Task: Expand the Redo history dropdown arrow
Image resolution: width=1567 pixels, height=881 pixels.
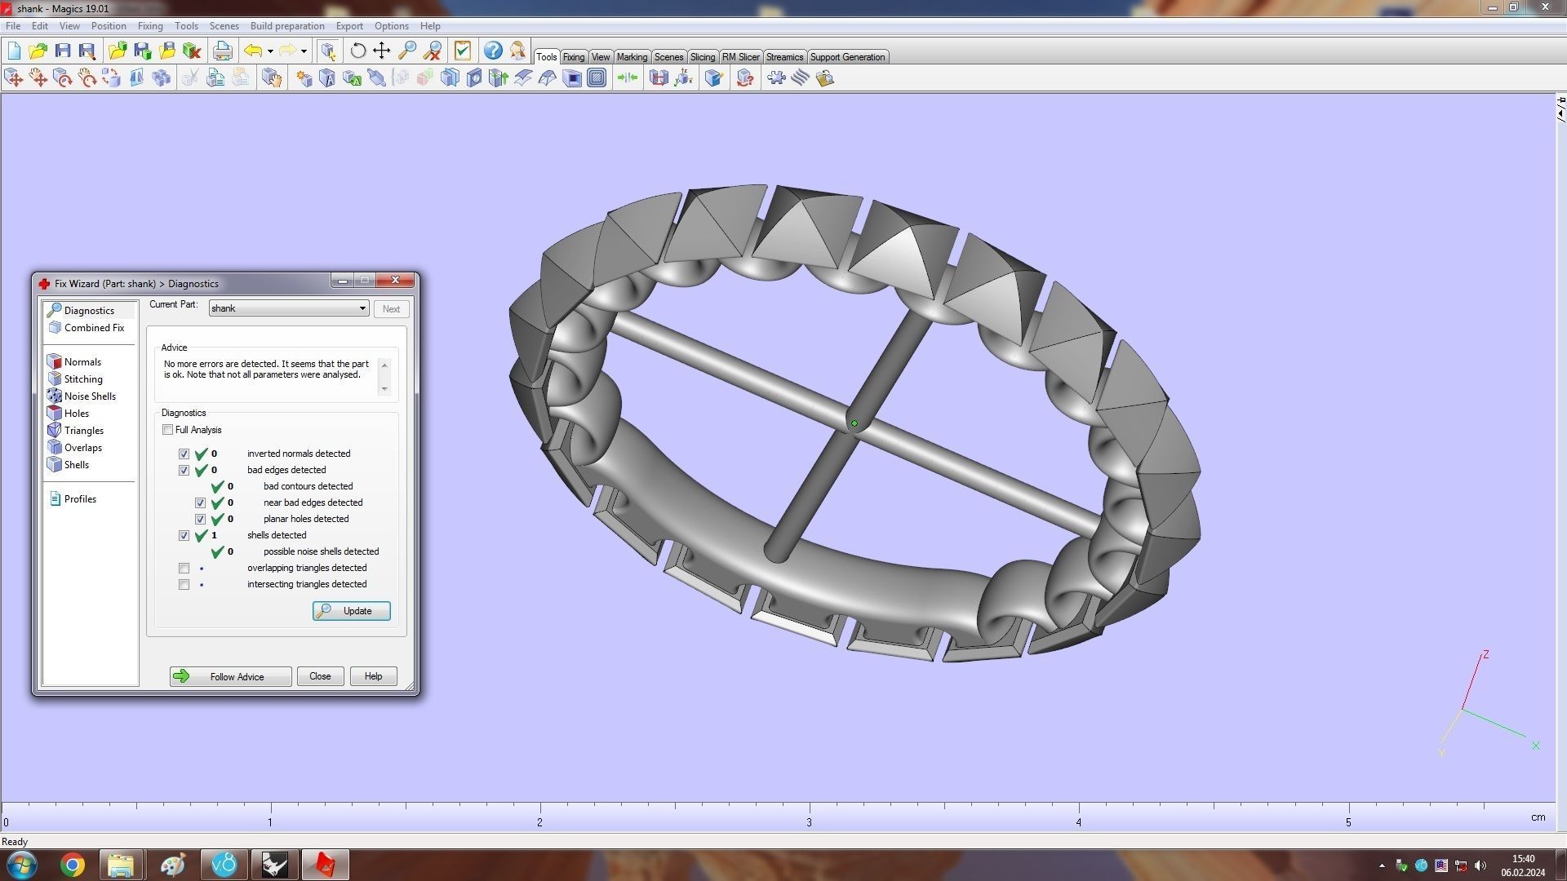Action: (304, 51)
